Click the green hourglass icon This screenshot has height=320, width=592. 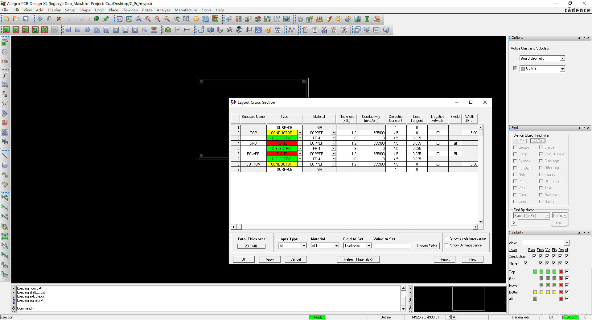pos(367,19)
